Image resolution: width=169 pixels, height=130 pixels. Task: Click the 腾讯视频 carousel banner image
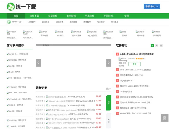pos(74,45)
